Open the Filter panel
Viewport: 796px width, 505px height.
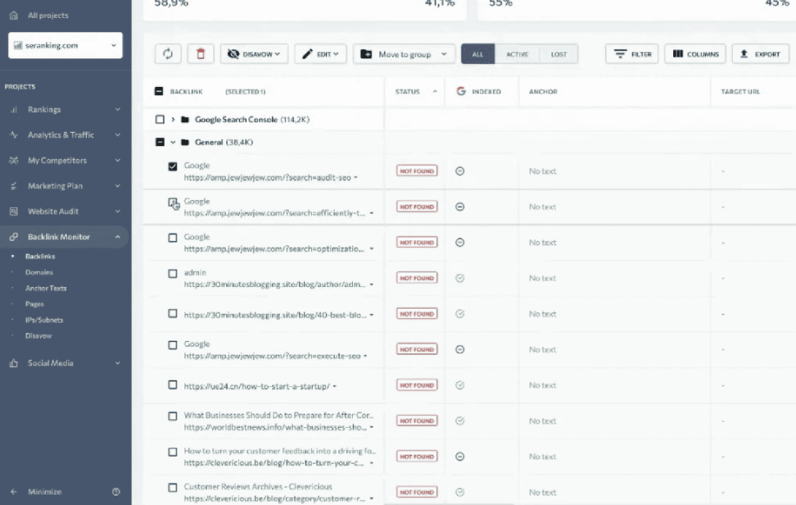point(632,54)
